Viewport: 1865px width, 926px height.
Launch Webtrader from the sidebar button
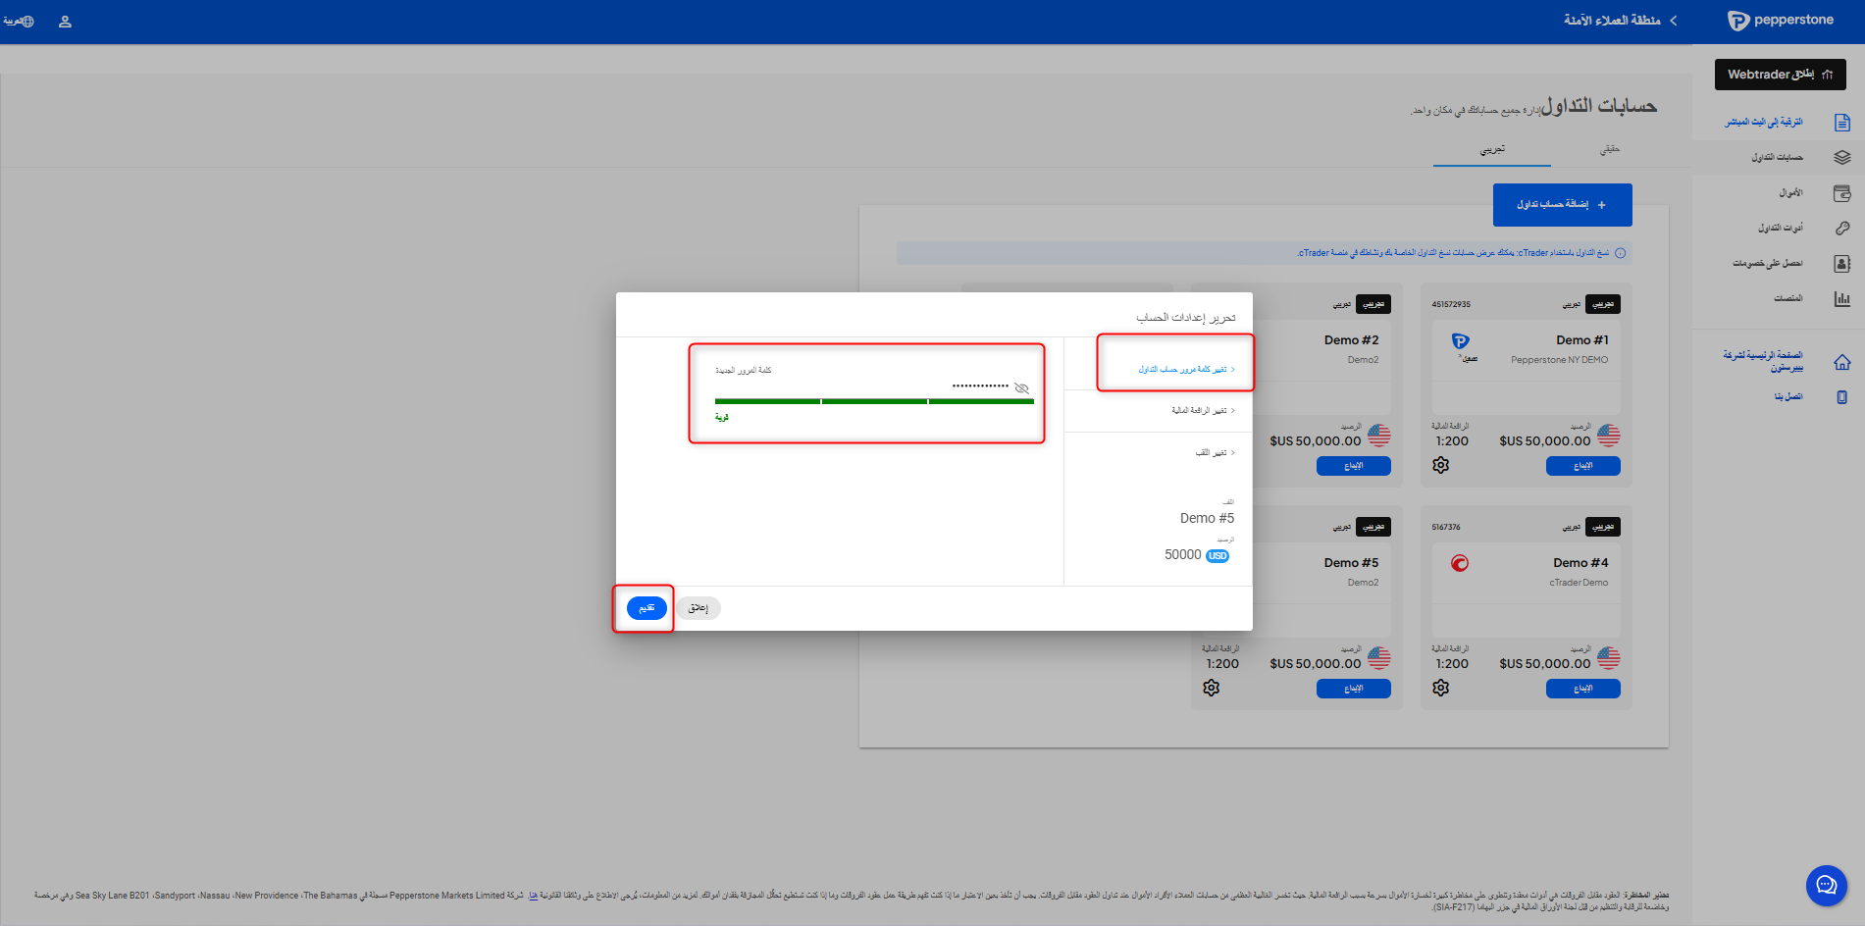click(1781, 75)
